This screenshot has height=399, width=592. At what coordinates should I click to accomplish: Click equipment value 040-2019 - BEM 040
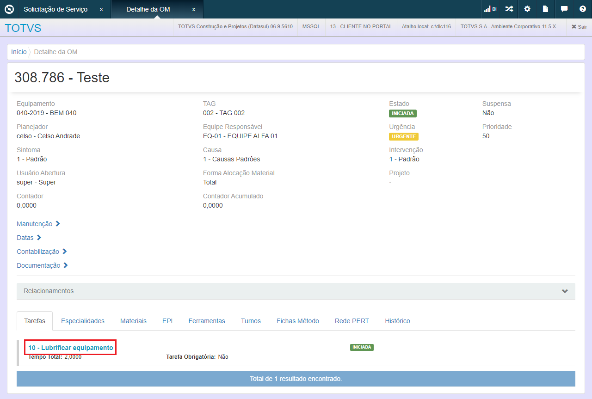click(47, 113)
